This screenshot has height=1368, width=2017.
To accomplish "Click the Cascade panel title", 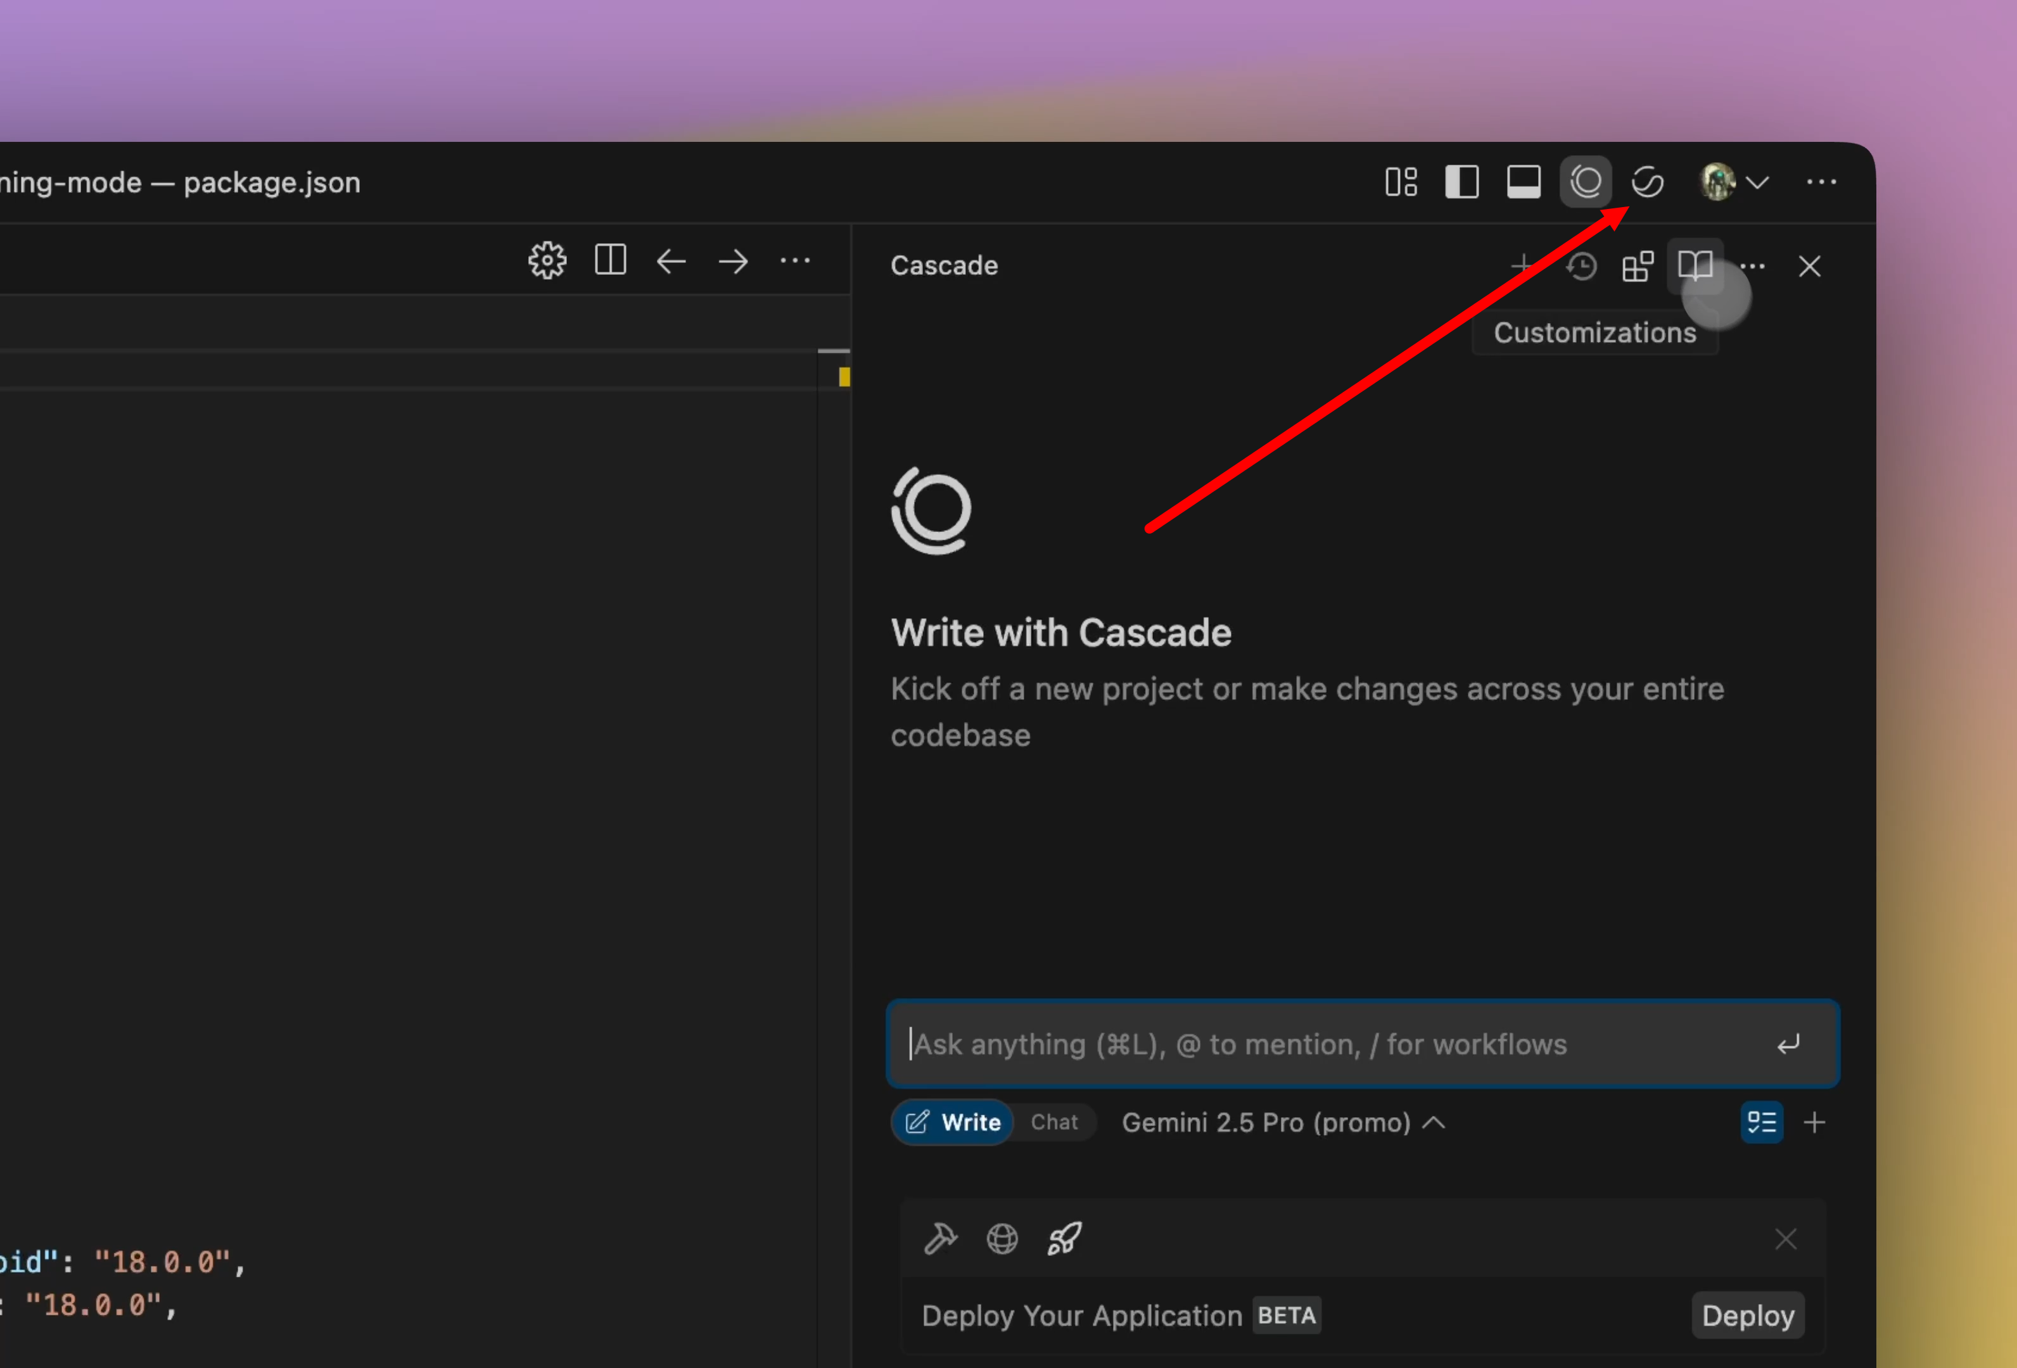I will [x=945, y=265].
